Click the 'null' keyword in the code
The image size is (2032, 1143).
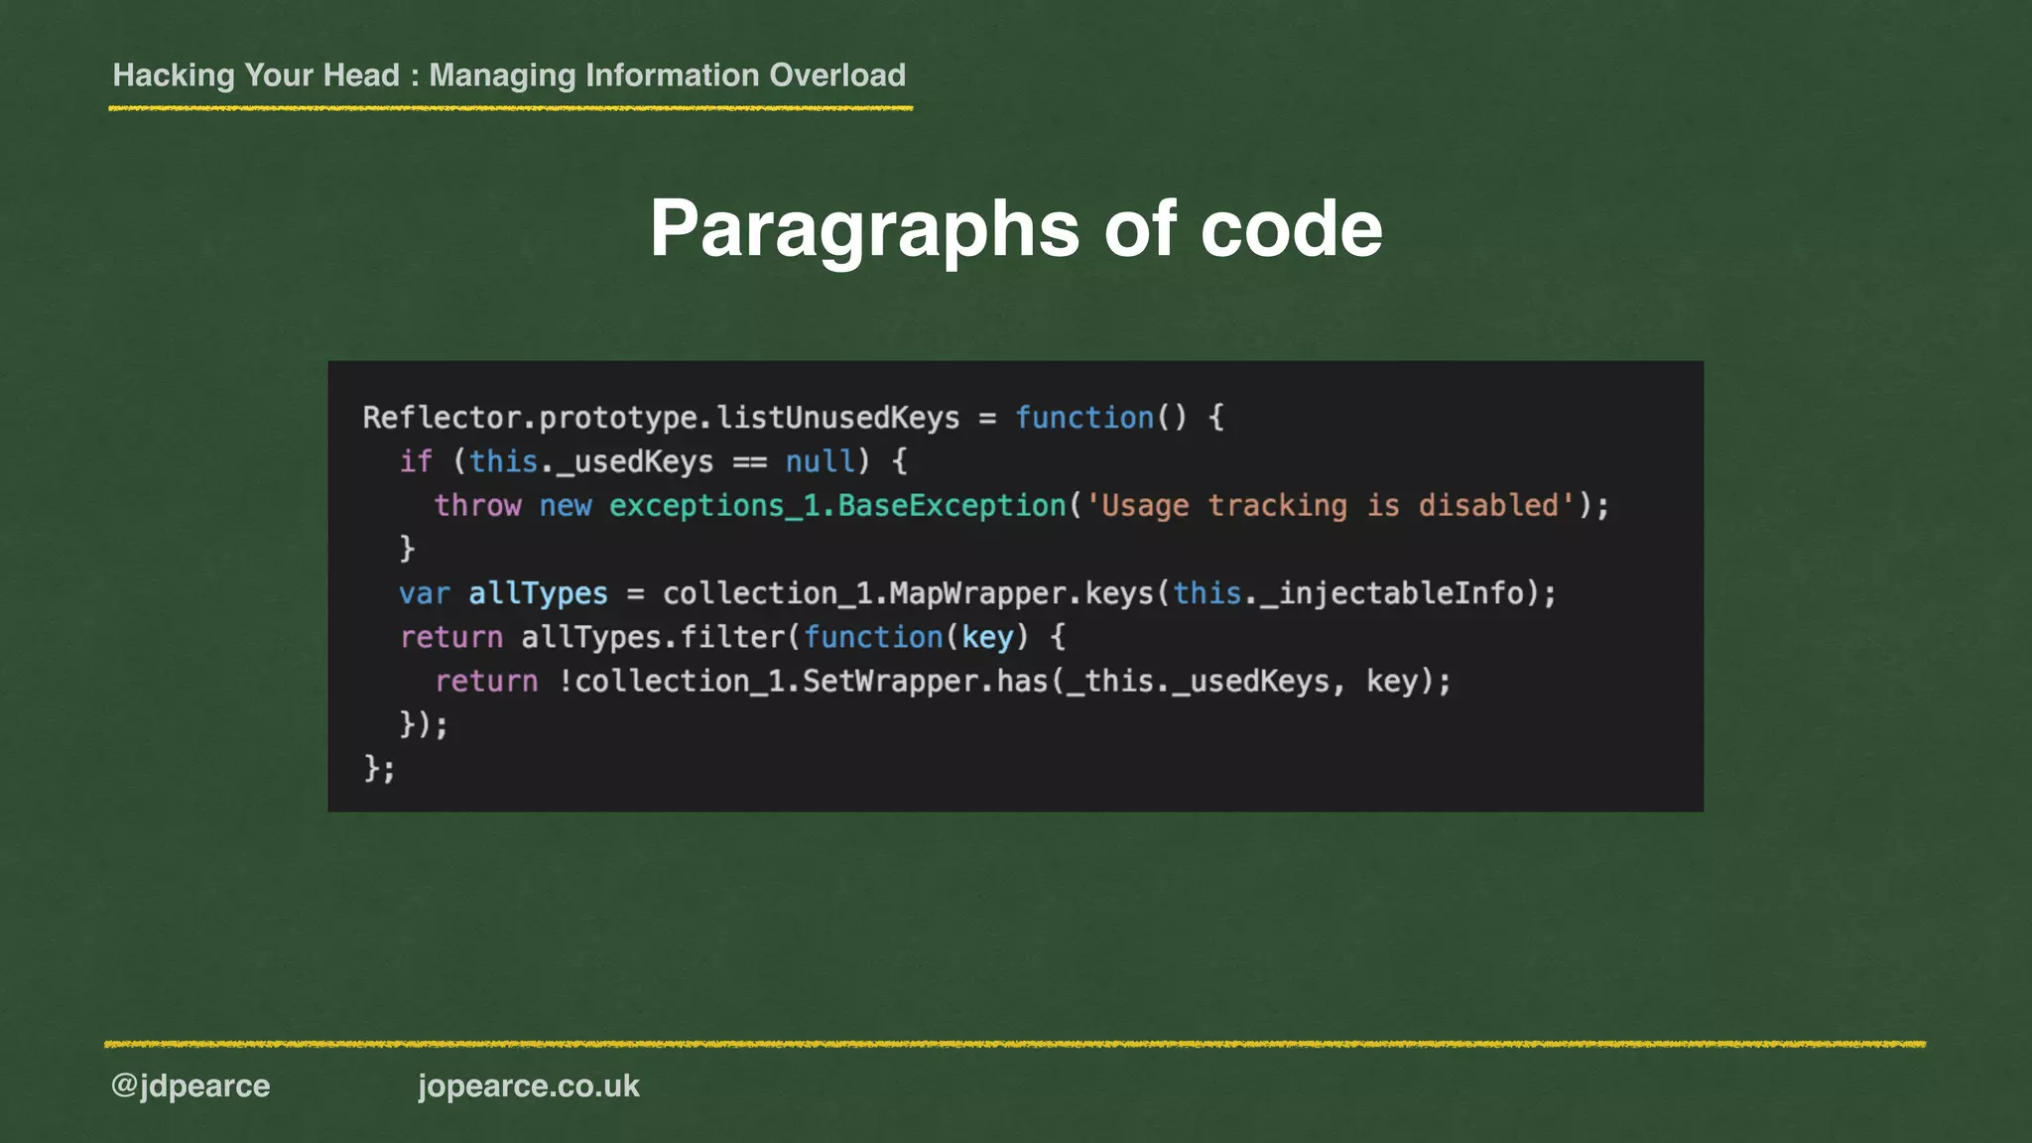[x=821, y=461]
